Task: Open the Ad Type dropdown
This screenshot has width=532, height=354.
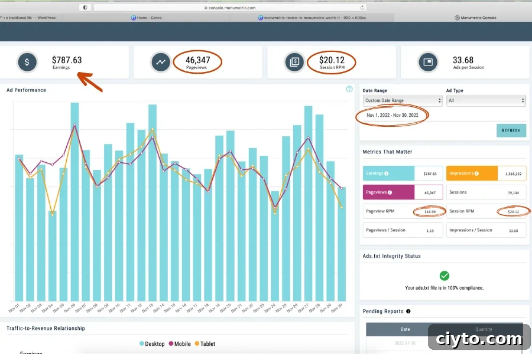Action: 486,101
